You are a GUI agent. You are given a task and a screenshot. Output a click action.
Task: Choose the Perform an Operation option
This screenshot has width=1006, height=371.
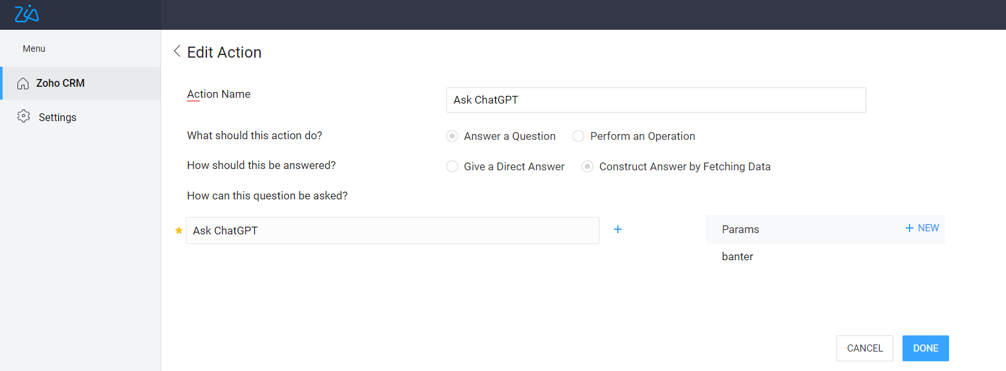(578, 136)
